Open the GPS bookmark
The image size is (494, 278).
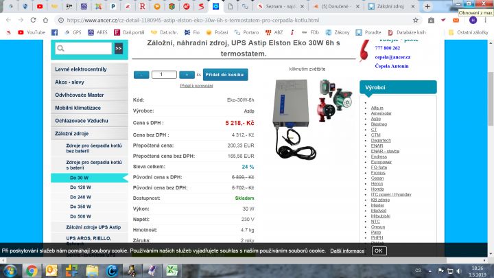click(x=73, y=32)
